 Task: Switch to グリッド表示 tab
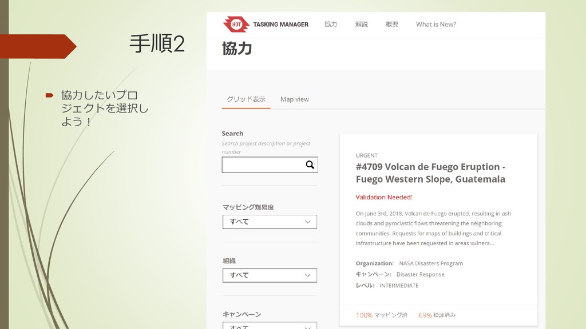(246, 99)
